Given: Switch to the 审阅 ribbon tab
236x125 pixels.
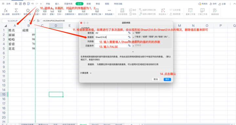Looking at the screenshot, I should (98, 4).
